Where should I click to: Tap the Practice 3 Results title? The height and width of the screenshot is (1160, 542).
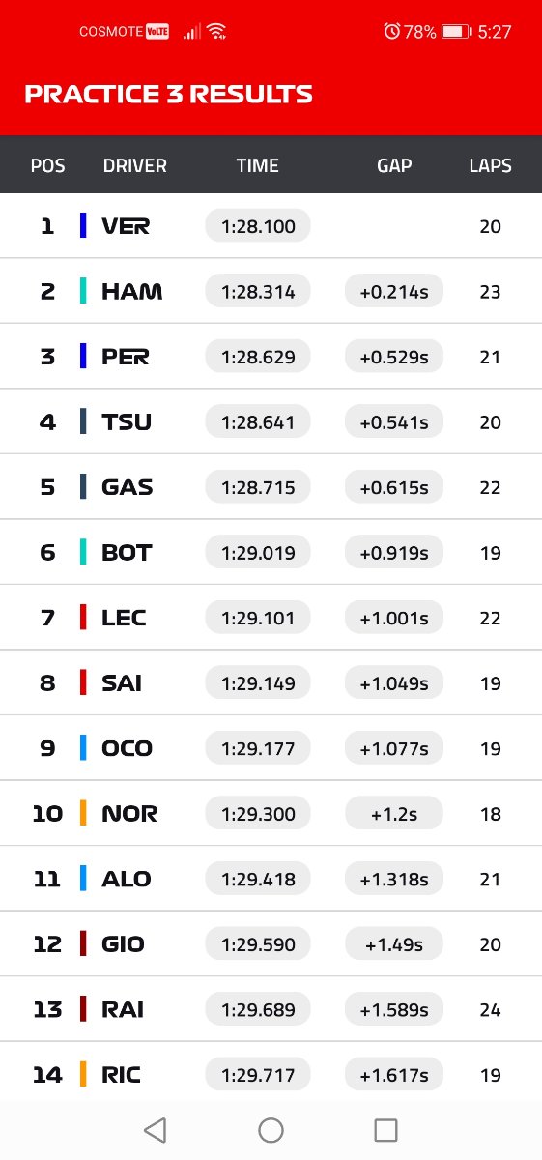168,95
